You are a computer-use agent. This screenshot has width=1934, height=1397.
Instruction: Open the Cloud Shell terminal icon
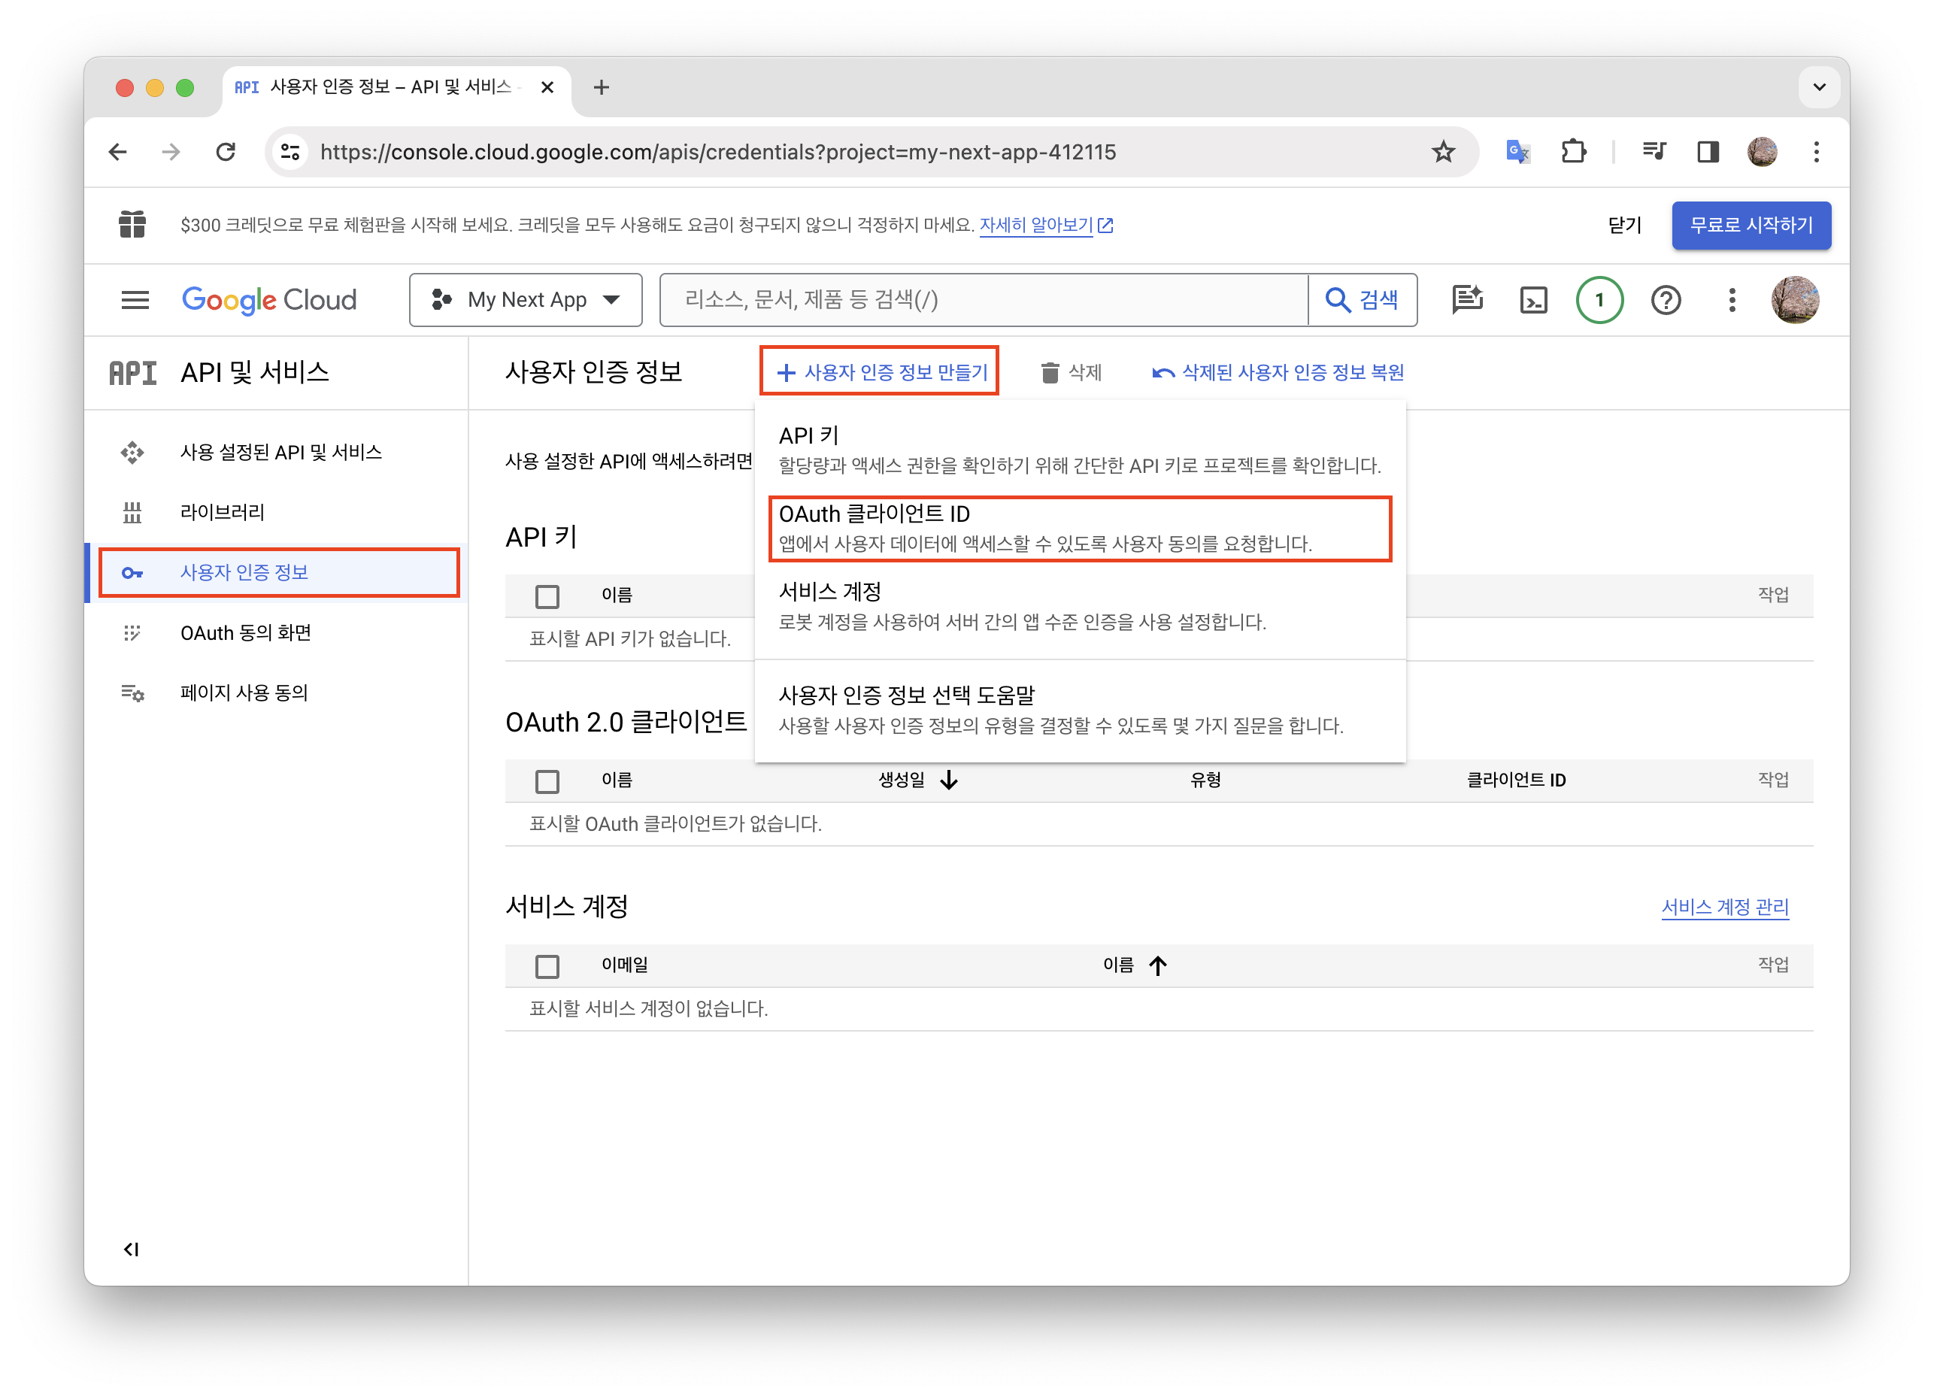pos(1533,300)
